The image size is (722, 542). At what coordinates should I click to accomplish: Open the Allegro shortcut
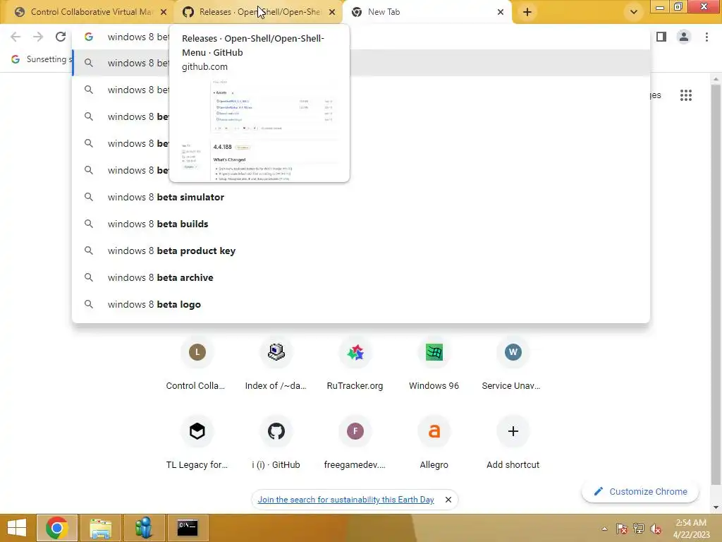tap(434, 443)
